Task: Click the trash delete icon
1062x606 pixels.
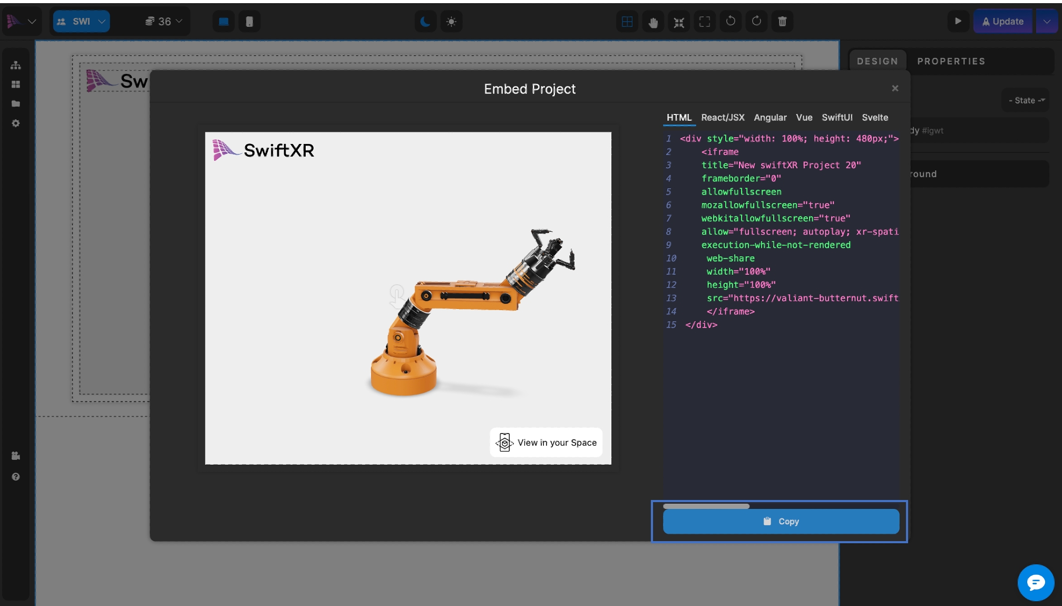Action: tap(782, 22)
